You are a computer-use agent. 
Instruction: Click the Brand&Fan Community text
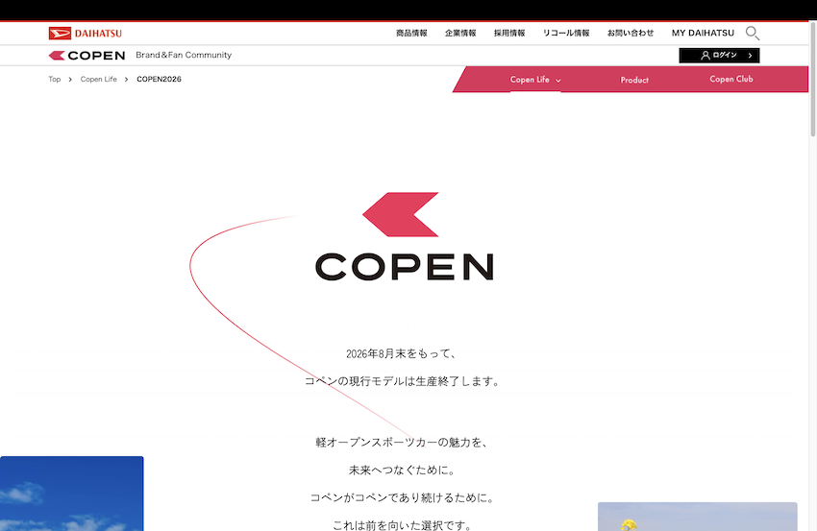(x=184, y=55)
